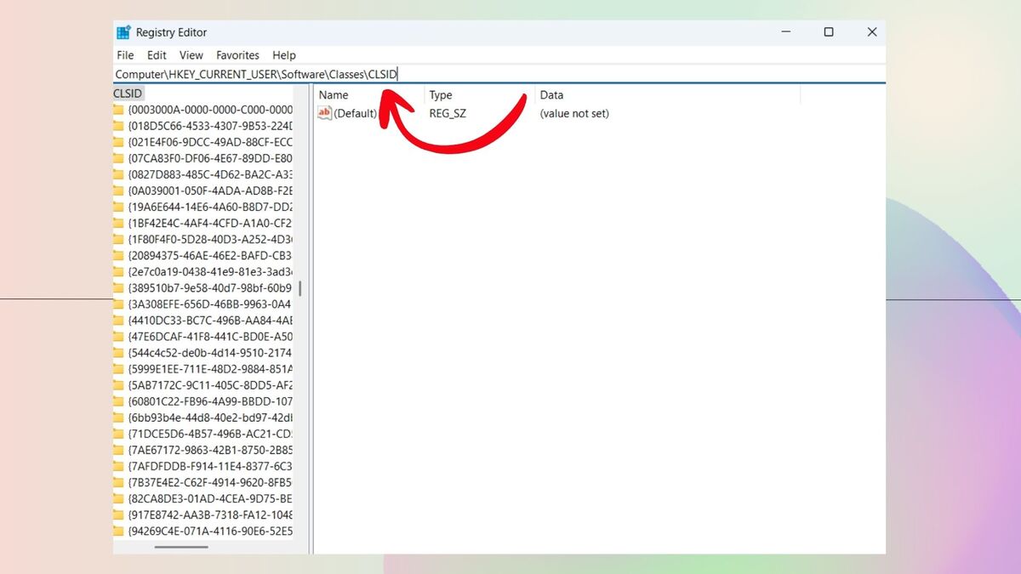
Task: Select key text {82CA8DE3-01AD-4CEA-9D75
Action: (x=210, y=498)
